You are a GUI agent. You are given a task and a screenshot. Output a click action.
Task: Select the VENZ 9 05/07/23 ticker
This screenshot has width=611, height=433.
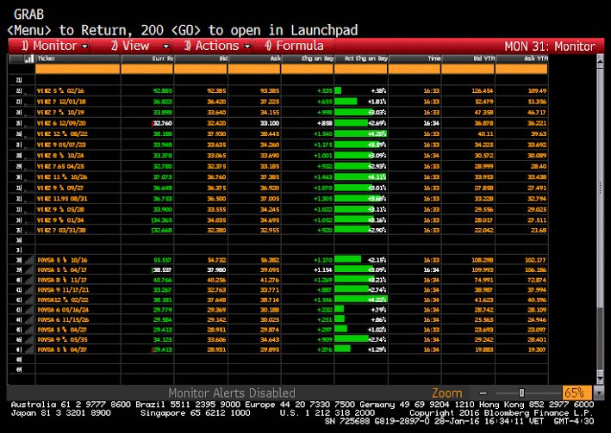click(x=61, y=145)
